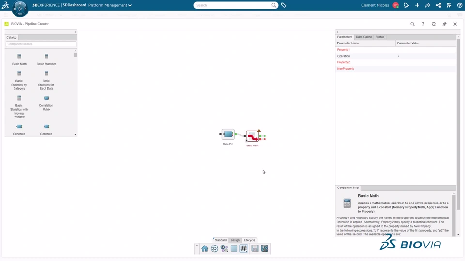465x261 pixels.
Task: Collapse the Catalog panel chevron
Action: pyautogui.click(x=76, y=32)
